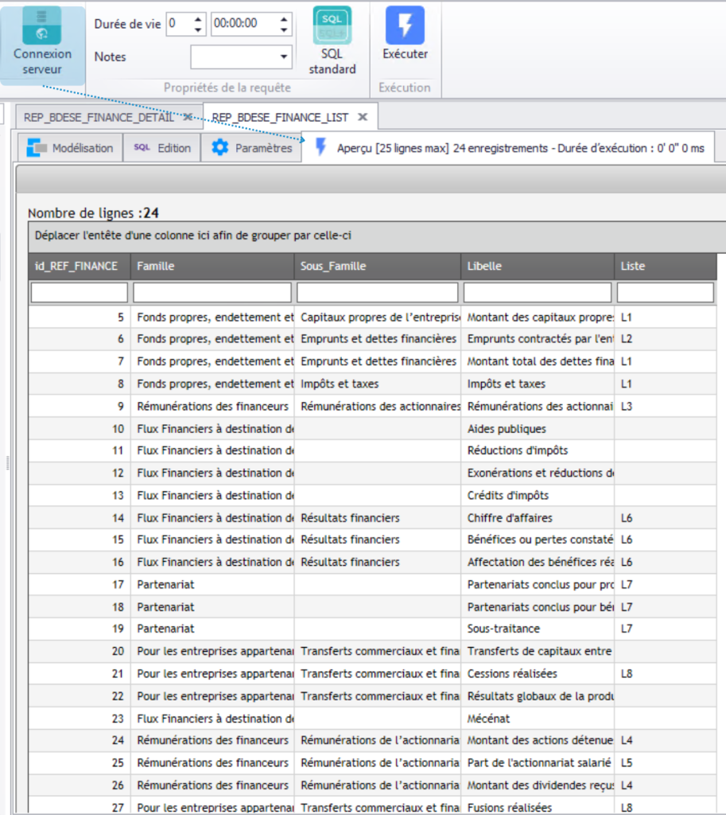Run the query with Exécuter
Image resolution: width=726 pixels, height=815 pixels.
pyautogui.click(x=405, y=41)
